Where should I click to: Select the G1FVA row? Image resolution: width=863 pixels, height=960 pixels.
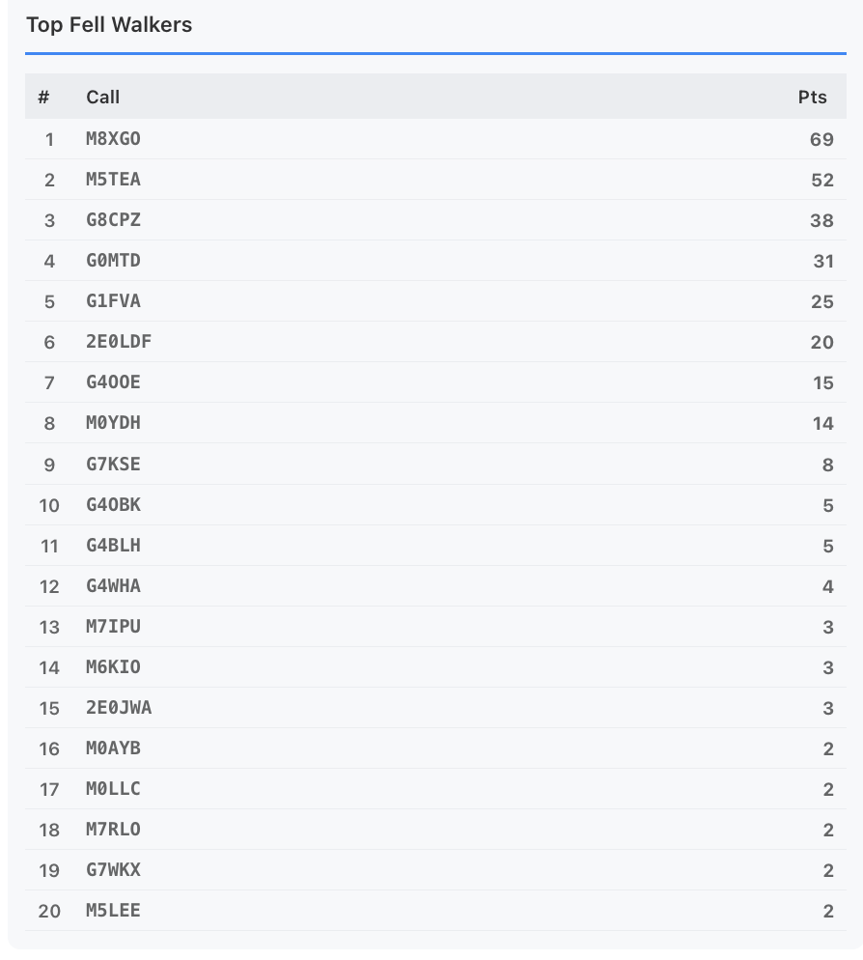tap(113, 301)
